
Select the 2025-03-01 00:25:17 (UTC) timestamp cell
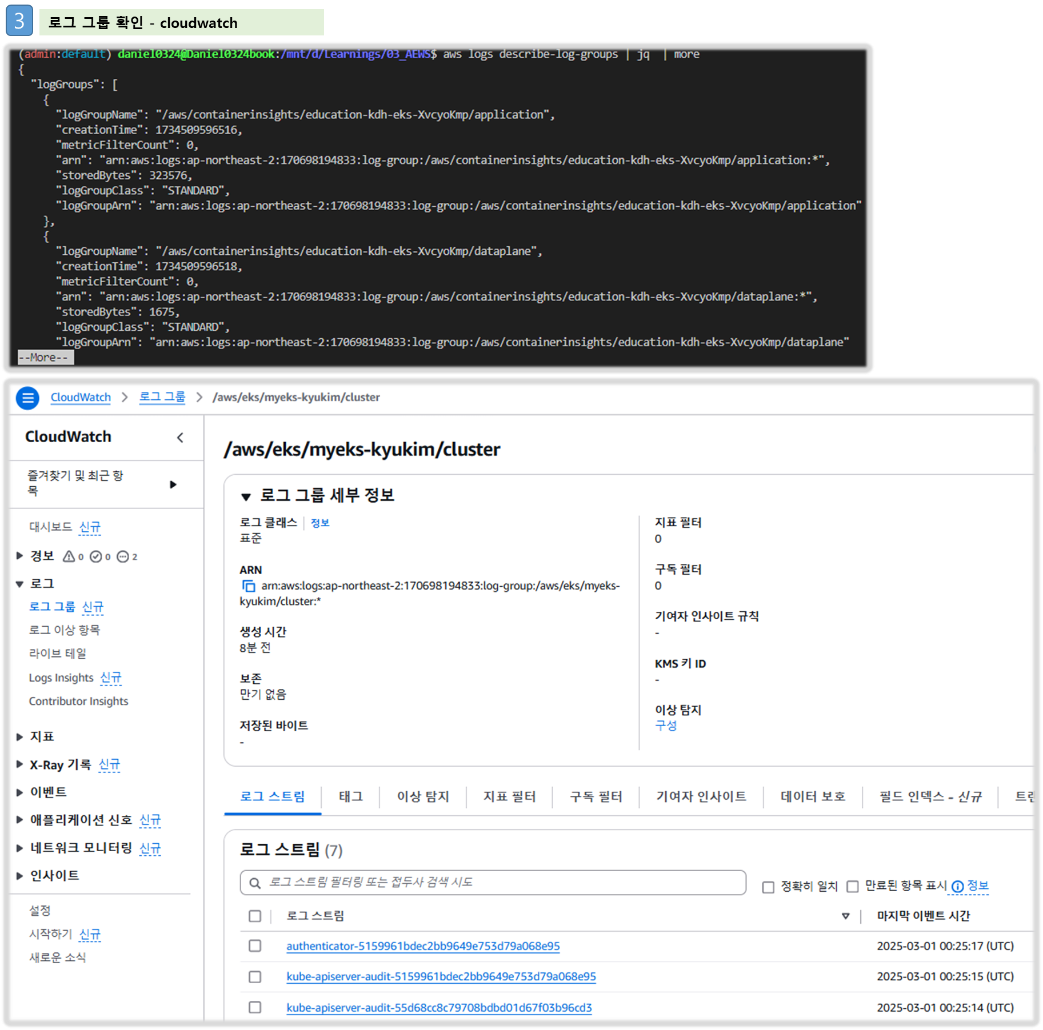[945, 947]
